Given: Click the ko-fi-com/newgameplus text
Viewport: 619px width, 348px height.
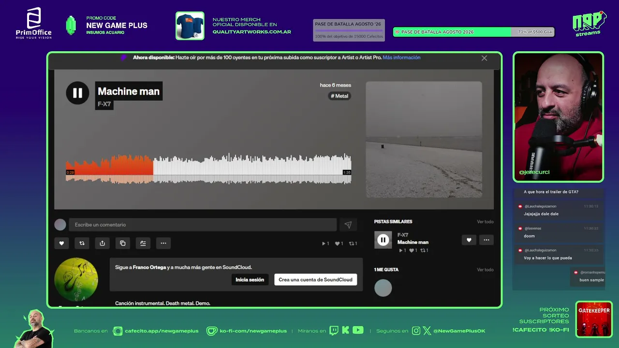Looking at the screenshot, I should [x=253, y=331].
